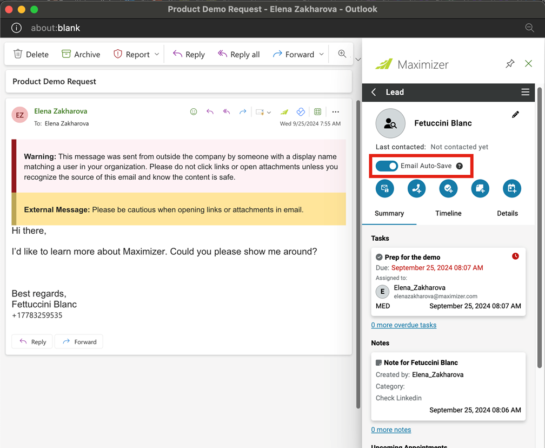The image size is (545, 448).
Task: Open the Forward dropdown arrow
Action: click(x=322, y=54)
